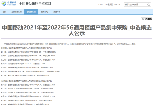Focus the keyword search input field
The width and height of the screenshot is (153, 108).
click(137, 5)
